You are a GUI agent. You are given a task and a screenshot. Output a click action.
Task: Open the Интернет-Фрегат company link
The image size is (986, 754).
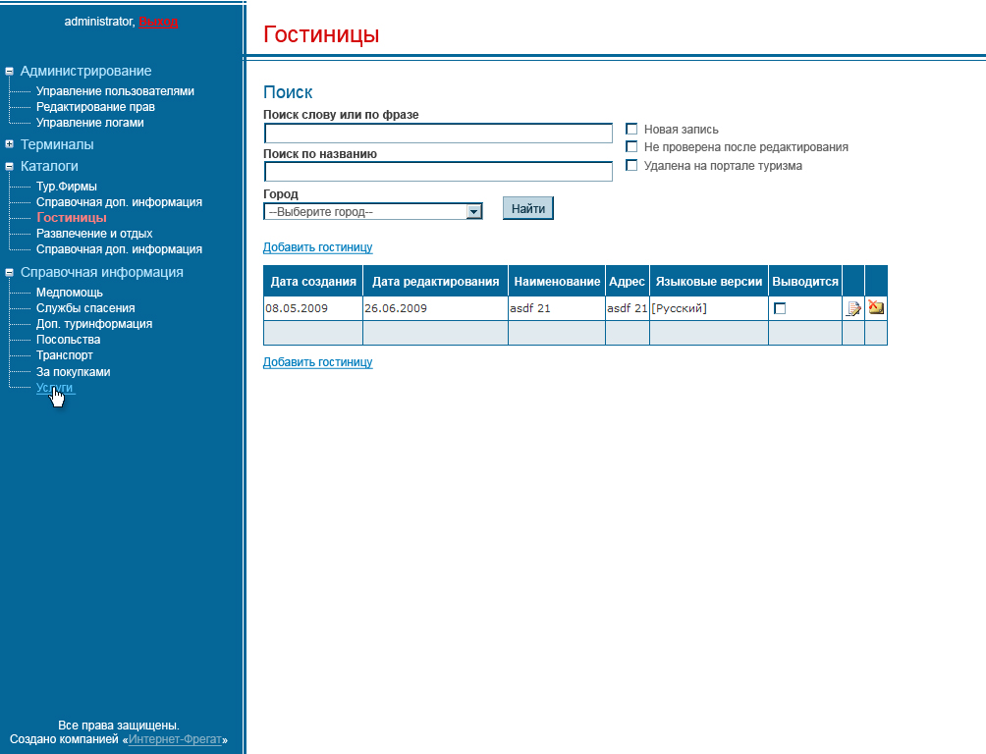click(x=175, y=739)
